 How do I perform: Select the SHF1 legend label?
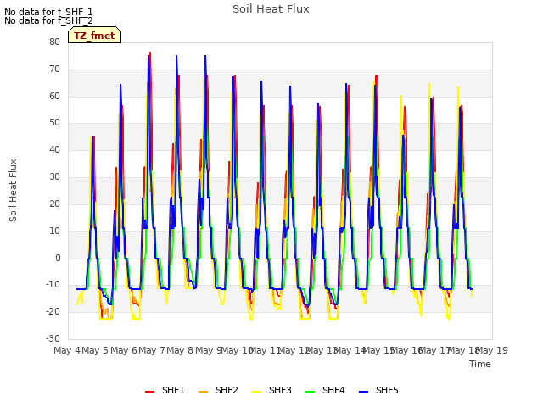(x=173, y=390)
